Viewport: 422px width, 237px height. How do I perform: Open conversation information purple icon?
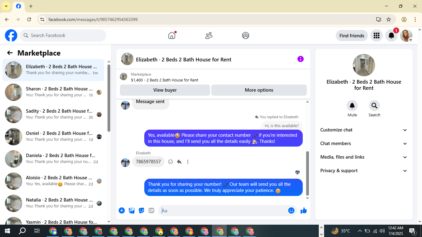pyautogui.click(x=301, y=59)
